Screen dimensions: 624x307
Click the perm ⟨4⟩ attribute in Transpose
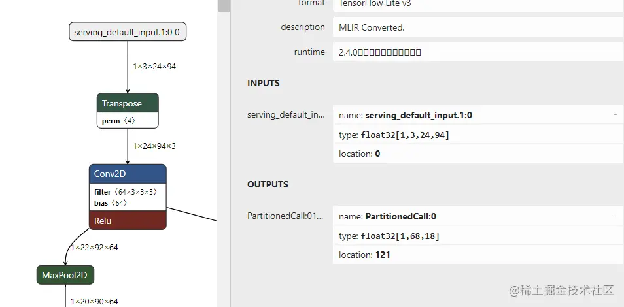click(118, 120)
